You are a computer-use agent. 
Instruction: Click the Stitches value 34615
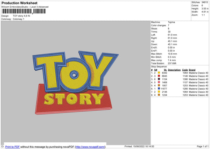point(205,2)
